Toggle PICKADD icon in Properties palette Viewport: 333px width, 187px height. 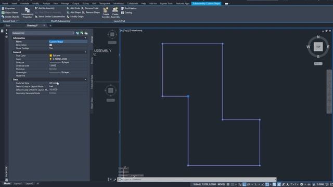(78, 33)
